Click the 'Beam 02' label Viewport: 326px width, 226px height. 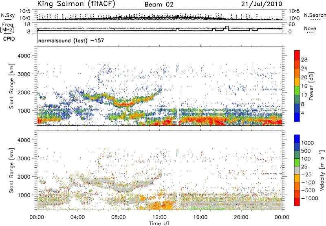(159, 4)
